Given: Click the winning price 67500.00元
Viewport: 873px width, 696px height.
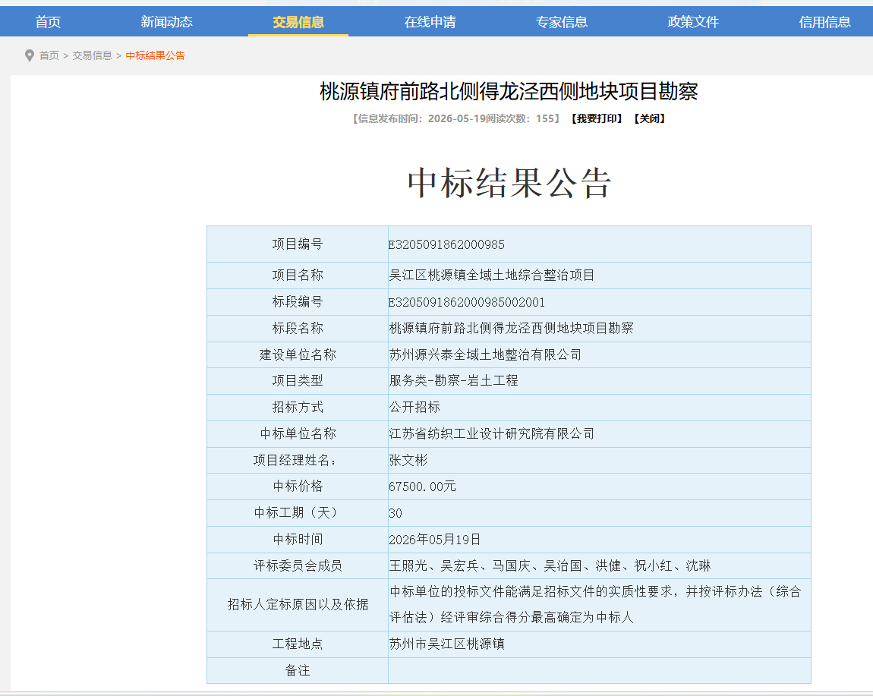Looking at the screenshot, I should [x=422, y=487].
